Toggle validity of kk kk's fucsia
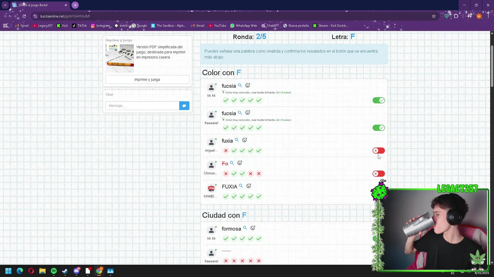 pyautogui.click(x=379, y=100)
